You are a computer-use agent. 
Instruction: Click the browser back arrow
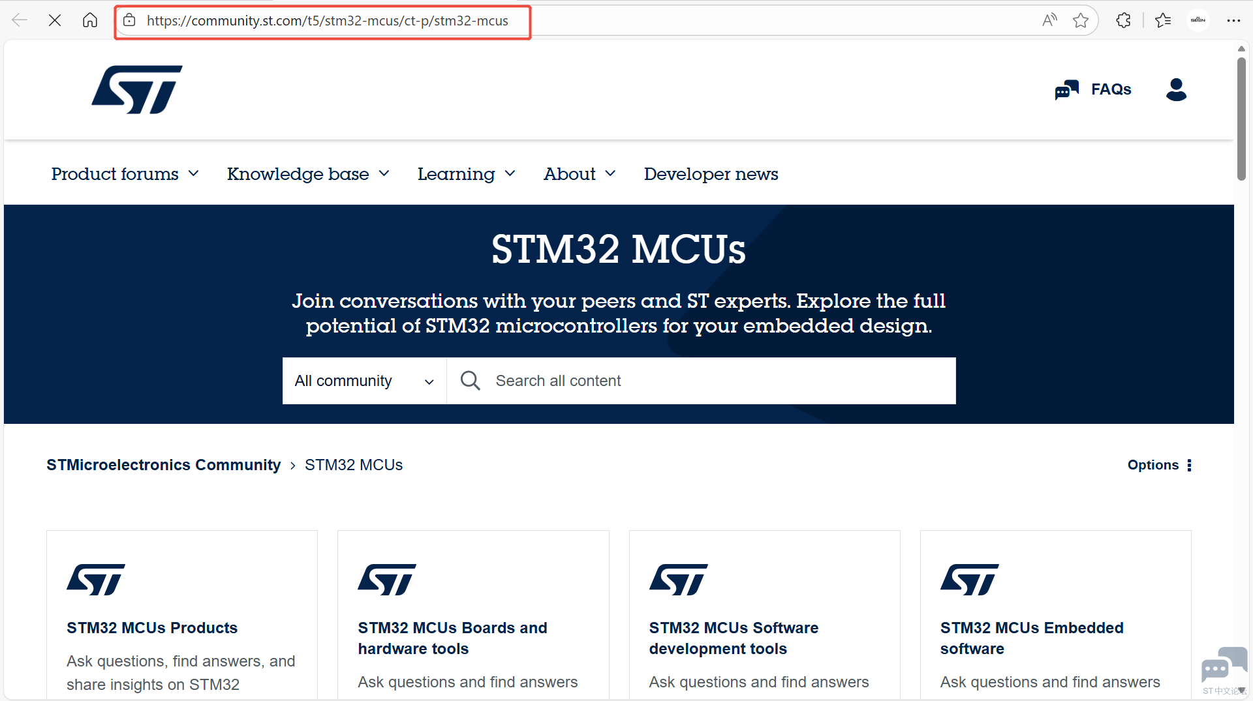point(20,20)
